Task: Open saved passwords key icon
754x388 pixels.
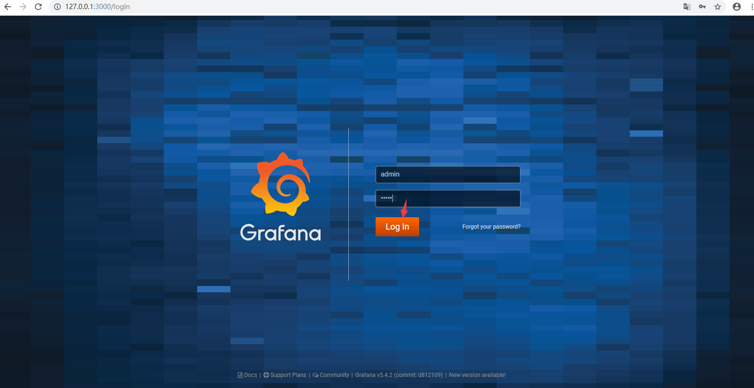Action: coord(702,7)
